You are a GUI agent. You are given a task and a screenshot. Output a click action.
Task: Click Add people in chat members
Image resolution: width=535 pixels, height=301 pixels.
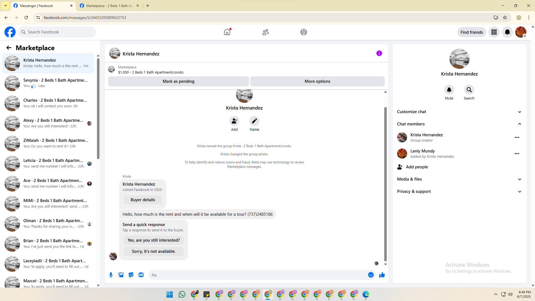coord(459,167)
